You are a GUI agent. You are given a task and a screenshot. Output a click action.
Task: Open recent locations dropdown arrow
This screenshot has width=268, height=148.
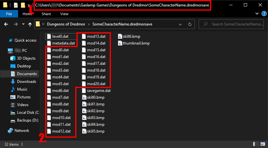pyautogui.click(x=24, y=24)
